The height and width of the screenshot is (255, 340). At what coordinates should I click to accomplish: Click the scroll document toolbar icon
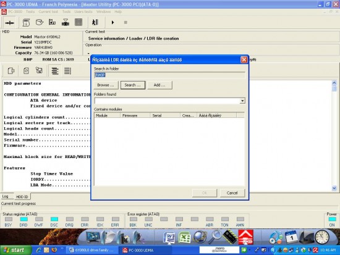click(26, 22)
